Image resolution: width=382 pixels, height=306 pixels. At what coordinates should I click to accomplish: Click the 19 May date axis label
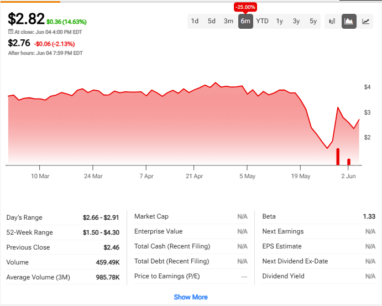[301, 176]
